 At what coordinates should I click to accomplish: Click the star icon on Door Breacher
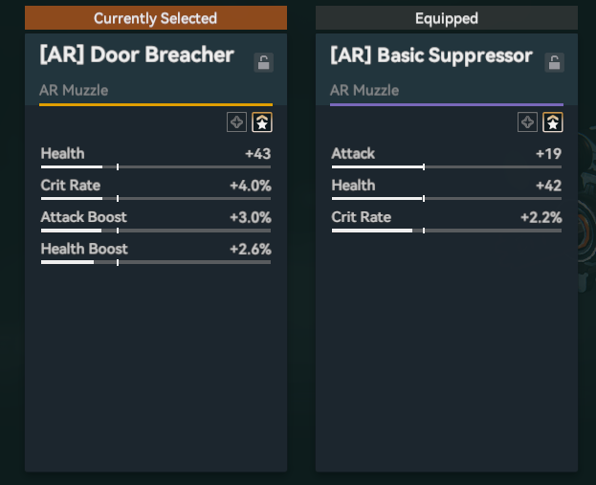click(261, 121)
